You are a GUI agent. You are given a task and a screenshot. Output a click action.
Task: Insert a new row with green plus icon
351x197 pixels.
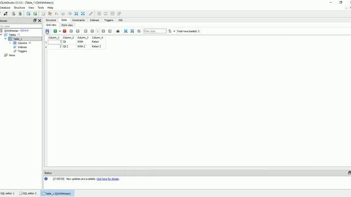(55, 31)
